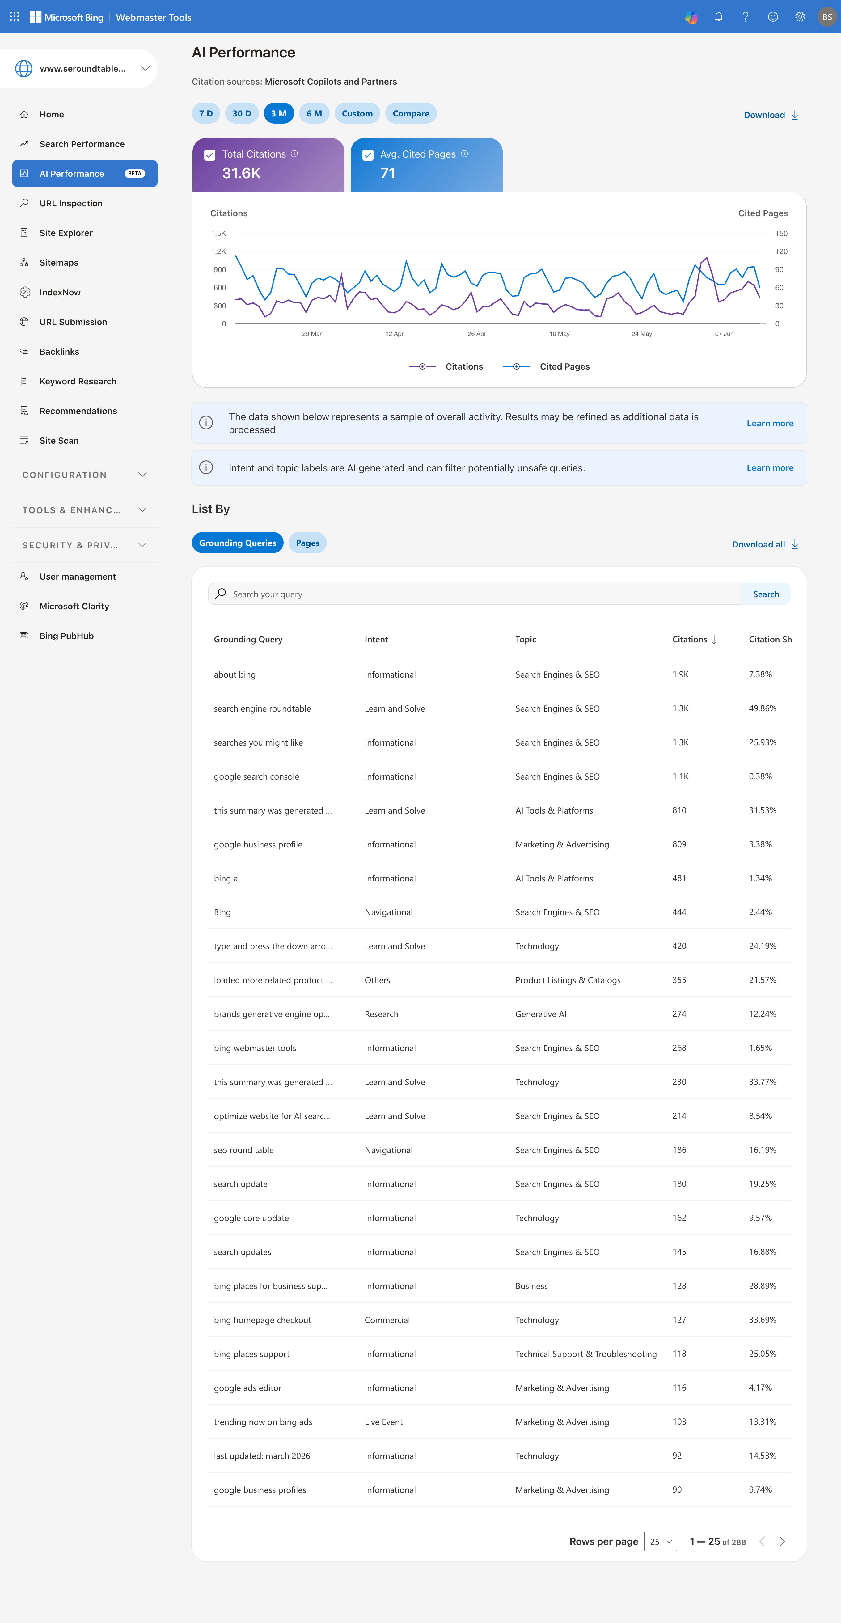Open AI Performance in sidebar
Screen dimensions: 841x1623
pyautogui.click(x=84, y=173)
